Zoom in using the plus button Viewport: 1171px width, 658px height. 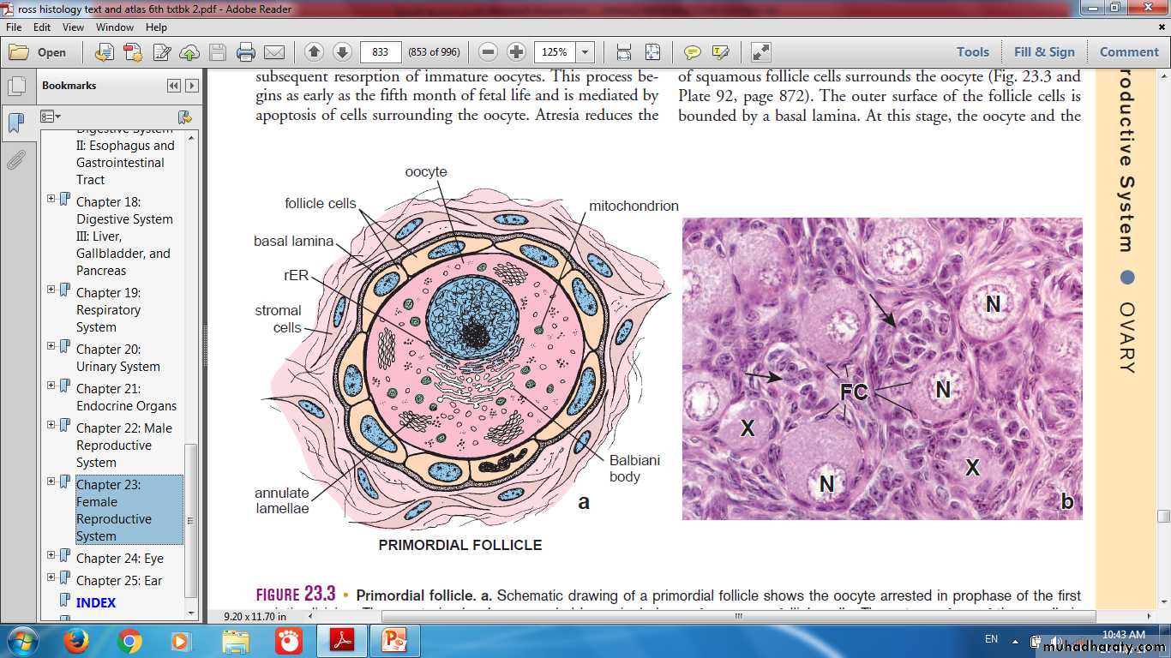(516, 52)
